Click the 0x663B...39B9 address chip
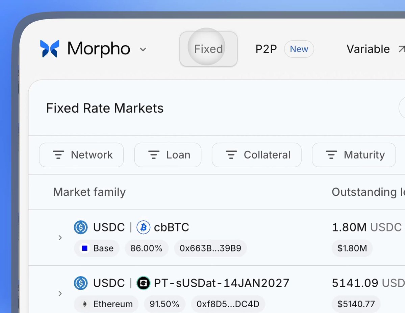Screen dimensions: 405x313 [x=210, y=248]
